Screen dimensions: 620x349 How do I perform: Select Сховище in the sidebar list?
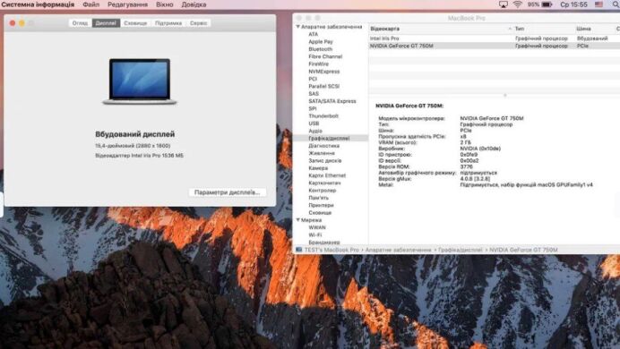320,213
